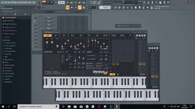Click the arrow left of Pattern 1
The width and height of the screenshot is (195, 109).
click(x=98, y=8)
